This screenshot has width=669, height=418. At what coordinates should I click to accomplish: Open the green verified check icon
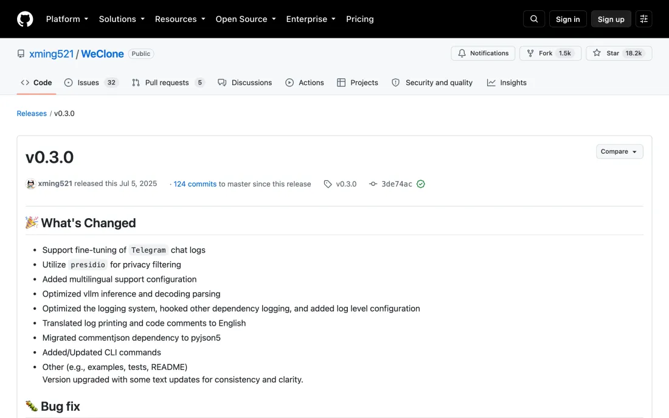421,184
